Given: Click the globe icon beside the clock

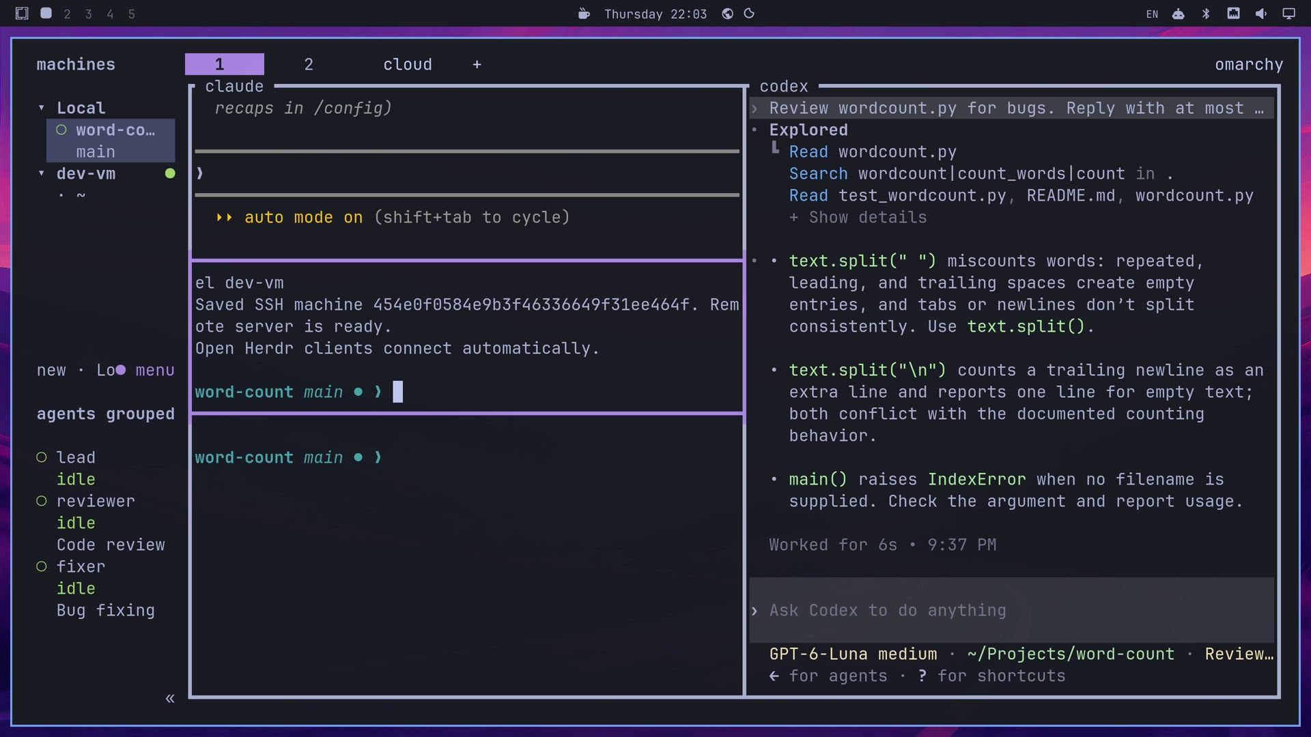Looking at the screenshot, I should click(728, 14).
